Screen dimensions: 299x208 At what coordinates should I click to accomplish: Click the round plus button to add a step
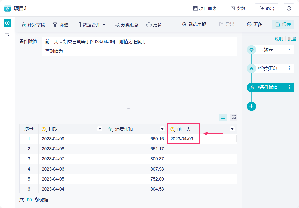pyautogui.click(x=251, y=106)
